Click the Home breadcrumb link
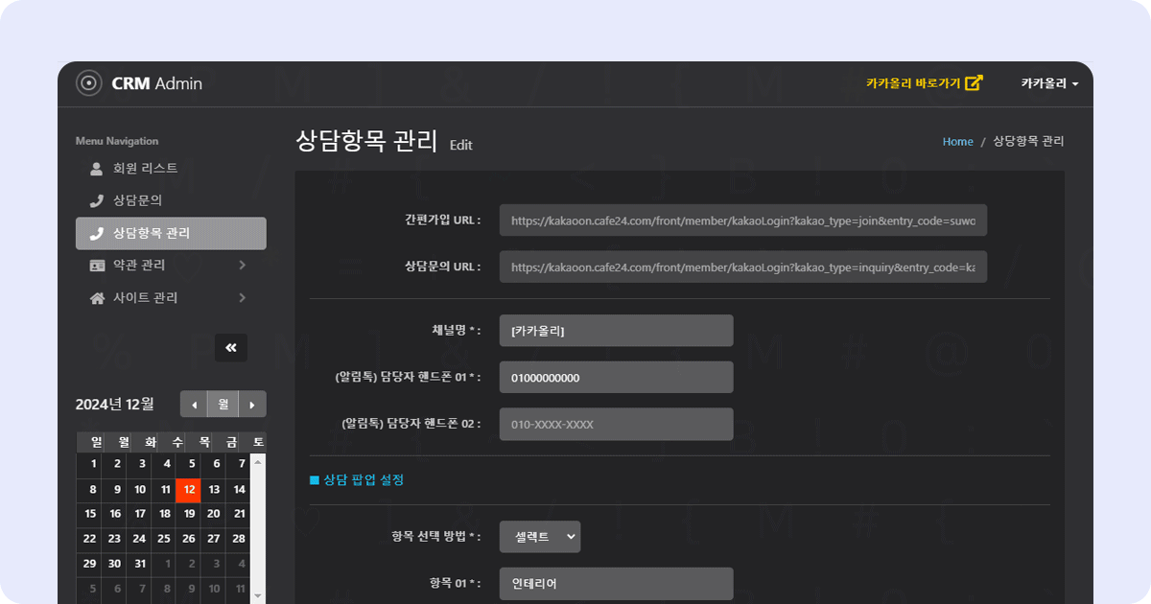The image size is (1151, 604). [958, 142]
